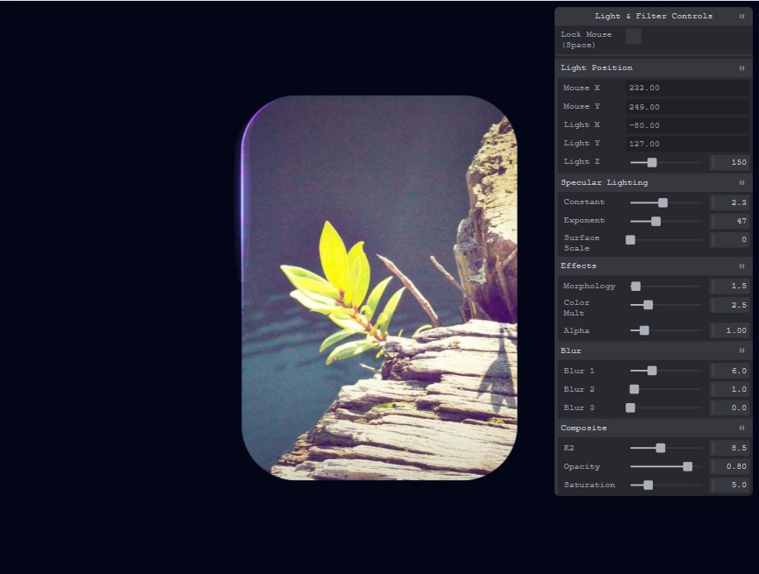Click the Morphology slider handle
Image resolution: width=759 pixels, height=574 pixels.
636,287
